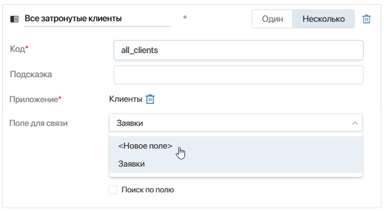Click the Код label

point(19,49)
